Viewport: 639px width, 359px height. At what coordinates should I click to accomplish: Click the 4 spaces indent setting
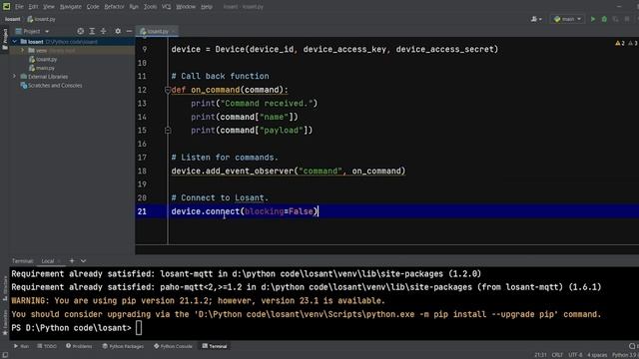[x=597, y=355]
